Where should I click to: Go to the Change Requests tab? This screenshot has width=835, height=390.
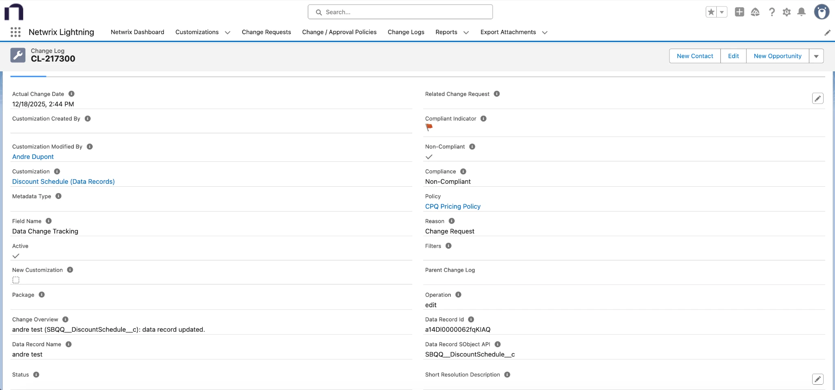point(266,32)
